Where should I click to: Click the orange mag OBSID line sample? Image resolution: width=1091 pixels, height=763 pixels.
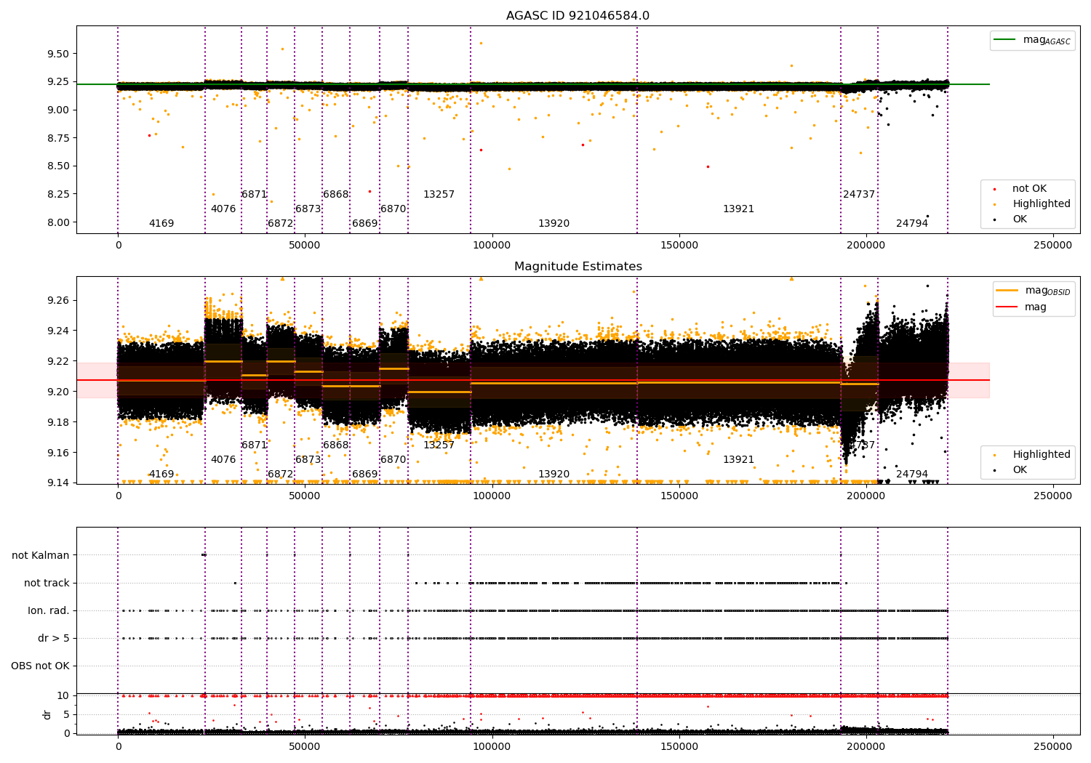pos(1007,290)
